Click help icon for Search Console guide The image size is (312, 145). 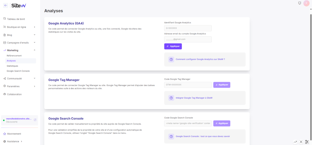171,136
